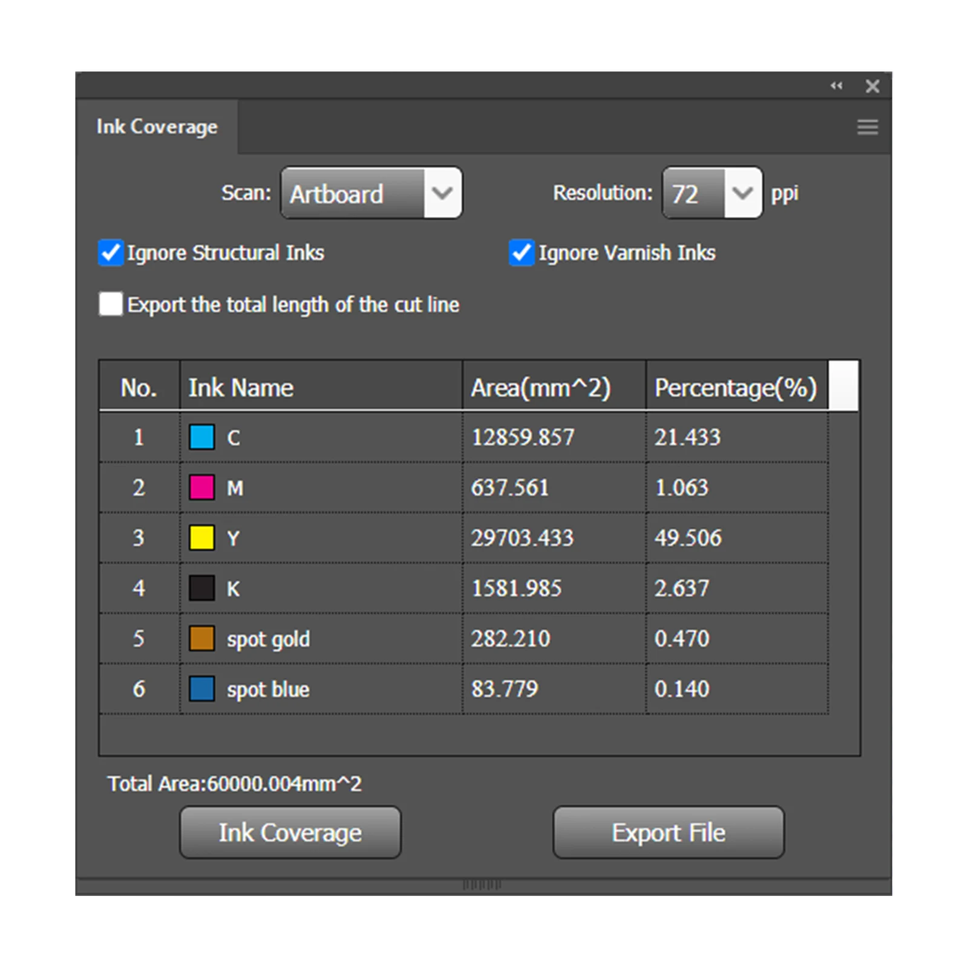Click the spot blue color swatch

pyautogui.click(x=202, y=688)
